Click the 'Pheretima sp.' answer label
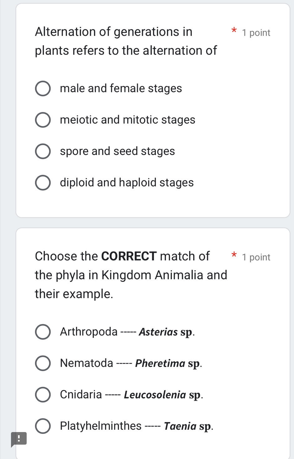Image resolution: width=294 pixels, height=459 pixels. [169, 363]
